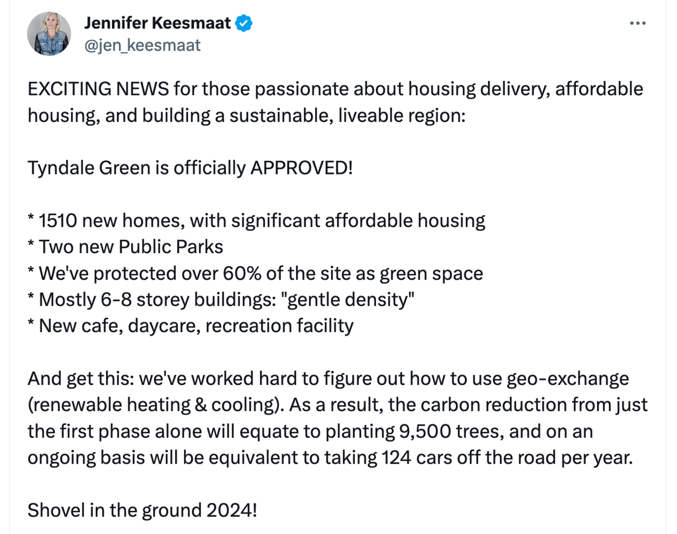Click the word "geo-exchange" in the tweet

point(568,379)
